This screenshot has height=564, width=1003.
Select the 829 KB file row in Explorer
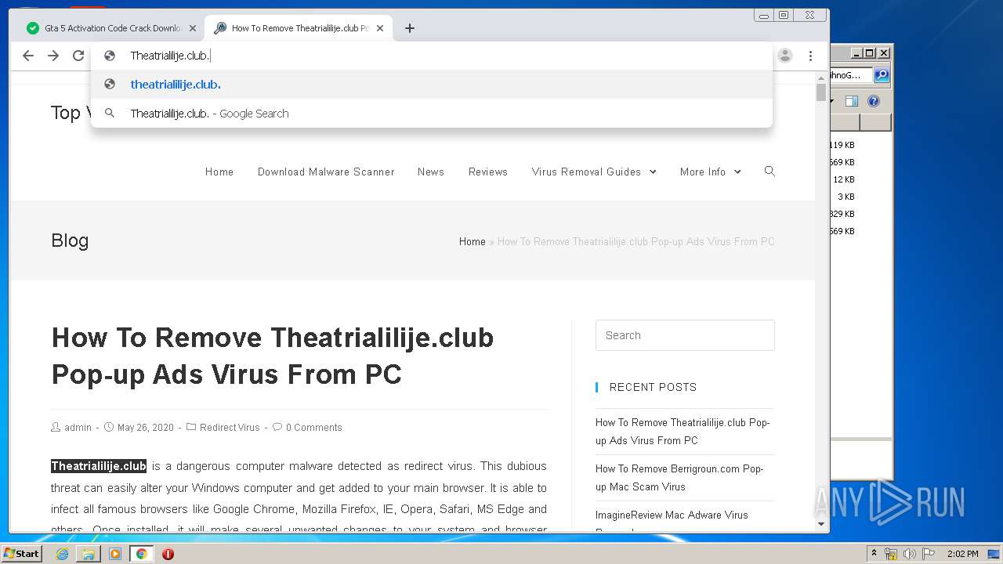860,214
